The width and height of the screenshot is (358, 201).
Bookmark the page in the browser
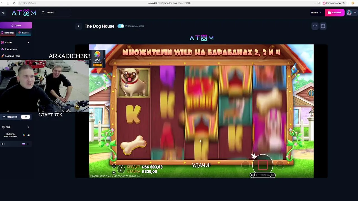319,3
